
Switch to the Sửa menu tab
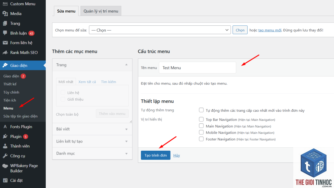(x=66, y=11)
